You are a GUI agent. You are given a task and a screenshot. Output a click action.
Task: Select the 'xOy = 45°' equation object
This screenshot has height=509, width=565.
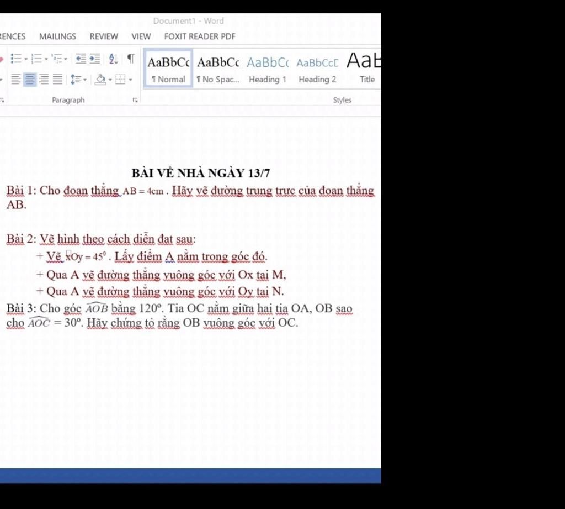(86, 256)
